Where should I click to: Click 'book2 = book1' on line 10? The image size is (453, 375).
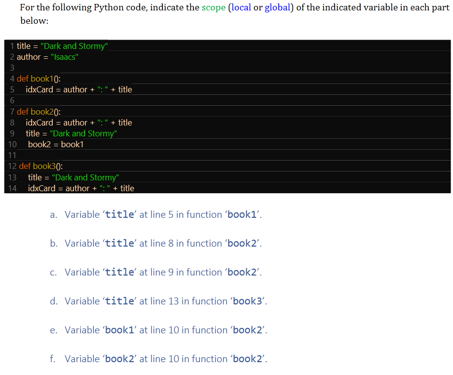[x=55, y=144]
